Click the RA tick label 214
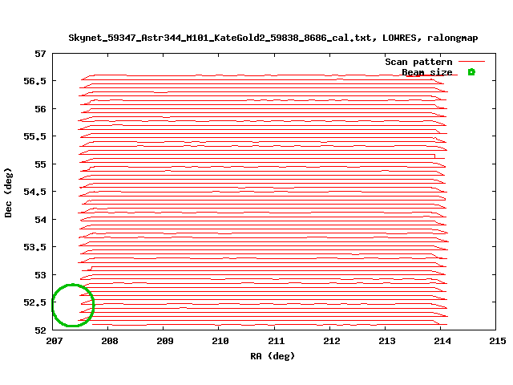 click(442, 341)
